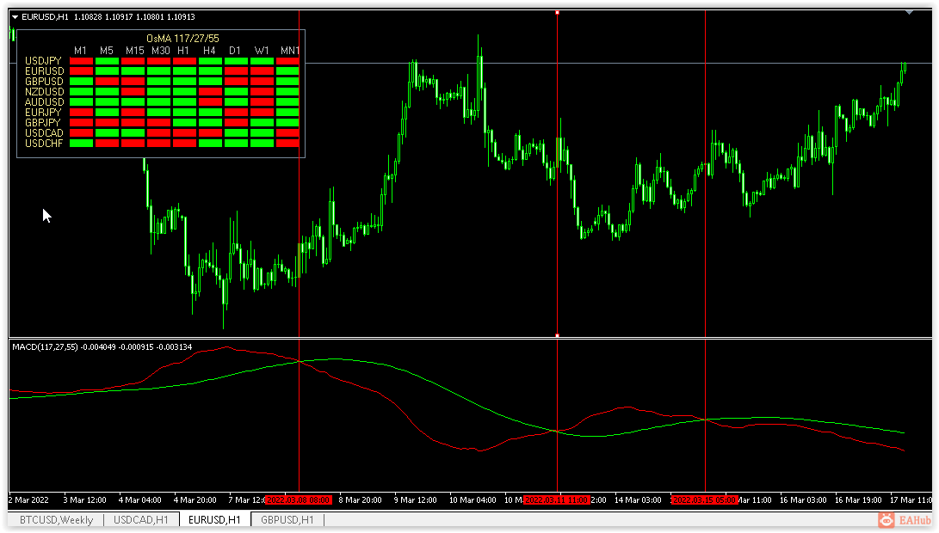
Task: Click the green EURJPY M30 cell
Action: [158, 113]
